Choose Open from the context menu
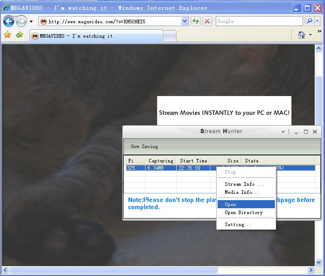 click(231, 205)
